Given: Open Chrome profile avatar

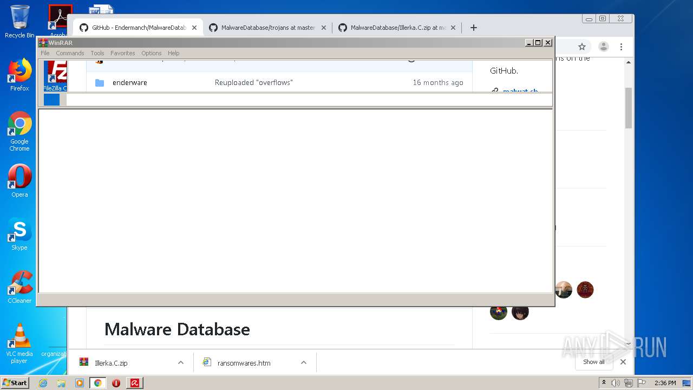Looking at the screenshot, I should [x=604, y=47].
